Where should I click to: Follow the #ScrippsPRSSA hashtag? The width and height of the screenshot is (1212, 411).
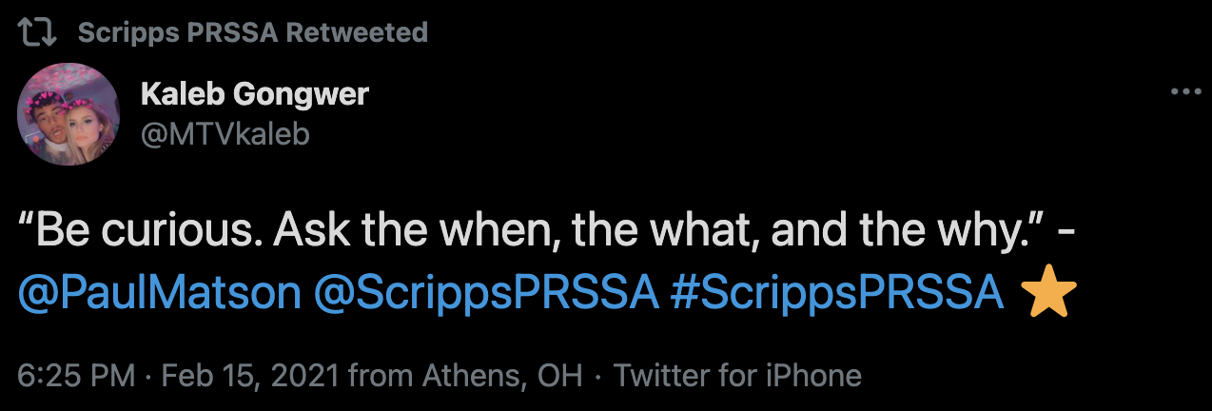click(x=837, y=296)
